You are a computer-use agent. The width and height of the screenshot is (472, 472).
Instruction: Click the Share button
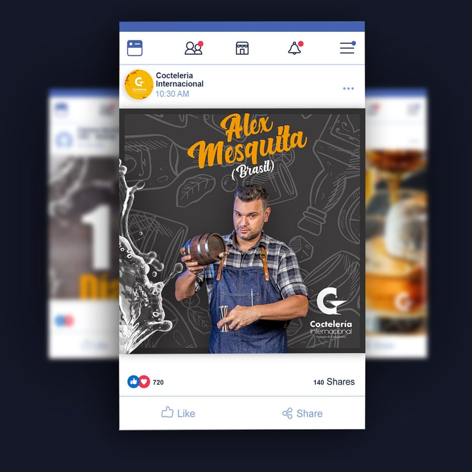coord(302,413)
